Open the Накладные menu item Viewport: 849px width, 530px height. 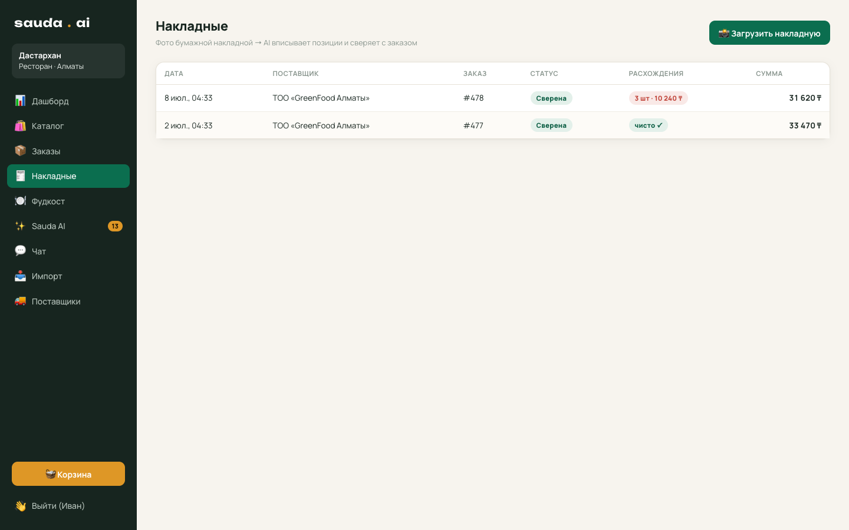(x=68, y=176)
